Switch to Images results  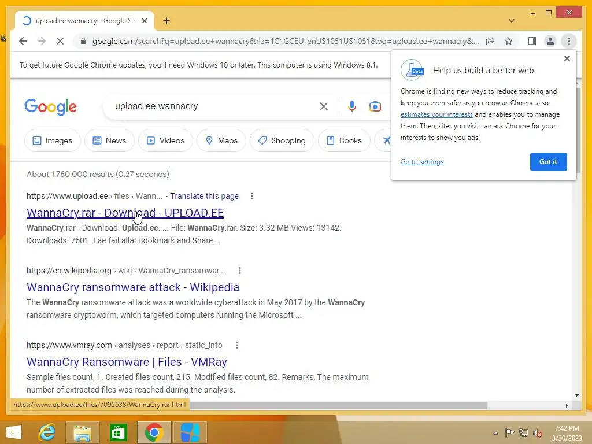(53, 140)
